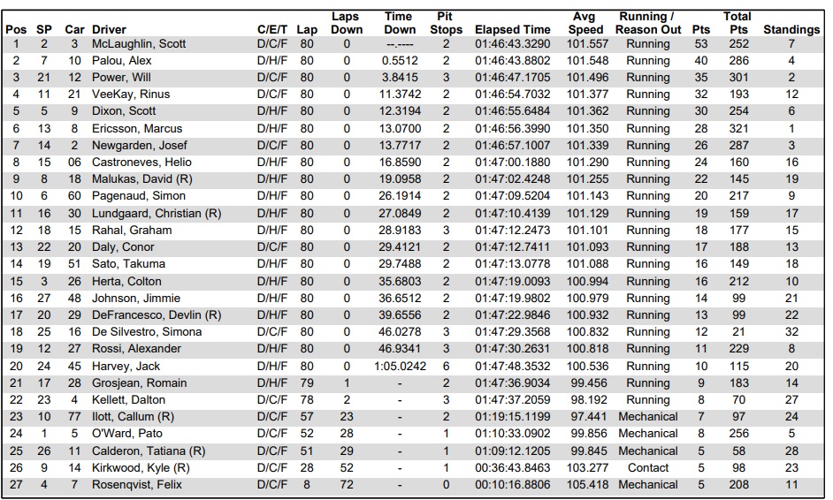This screenshot has width=833, height=500.
Task: Click the Elapsed Time column header
Action: (x=513, y=29)
